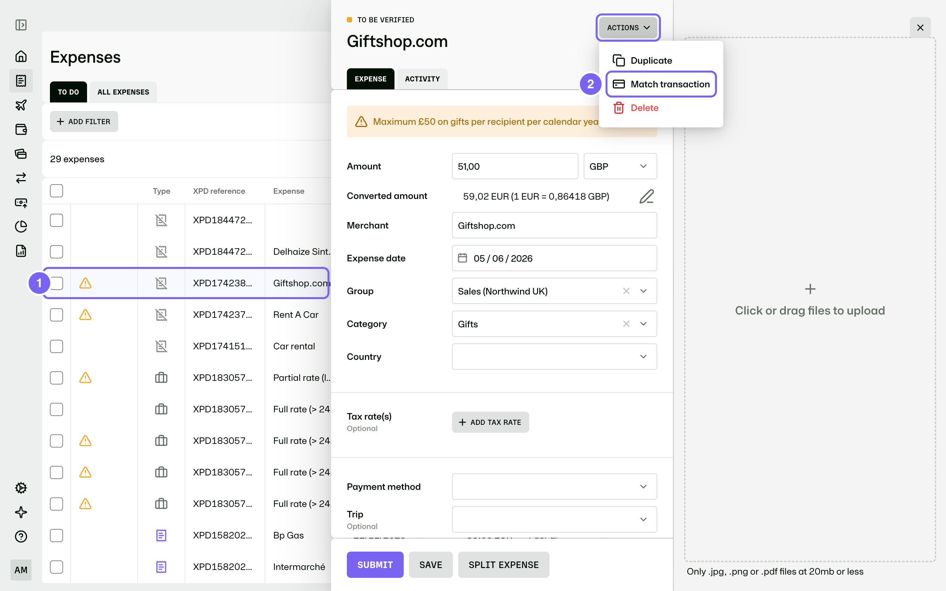Viewport: 946px width, 591px height.
Task: Expand the Group dropdown
Action: coord(643,291)
